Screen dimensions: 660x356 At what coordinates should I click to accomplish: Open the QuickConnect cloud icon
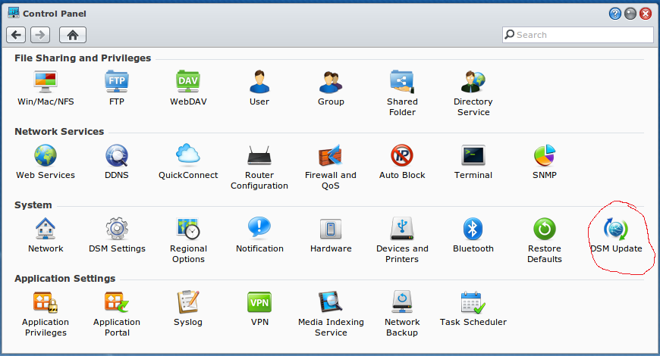point(188,155)
